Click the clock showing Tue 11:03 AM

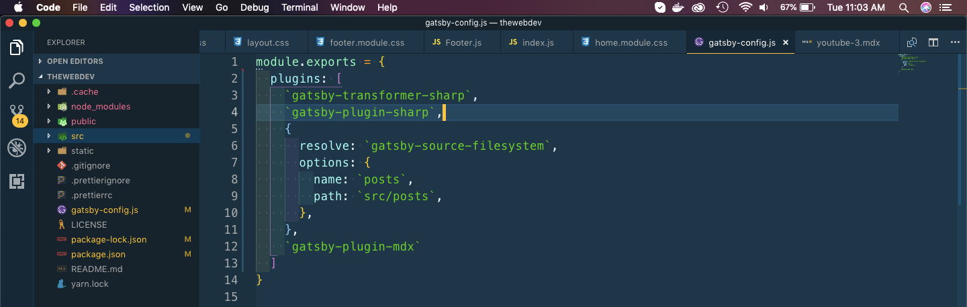click(x=856, y=7)
